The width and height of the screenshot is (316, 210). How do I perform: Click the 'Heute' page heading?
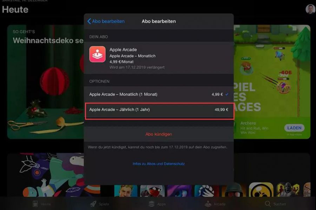click(x=15, y=9)
